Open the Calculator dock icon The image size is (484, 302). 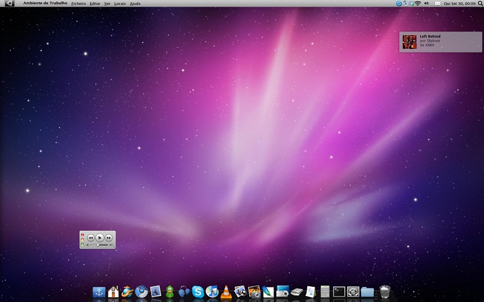point(325,292)
